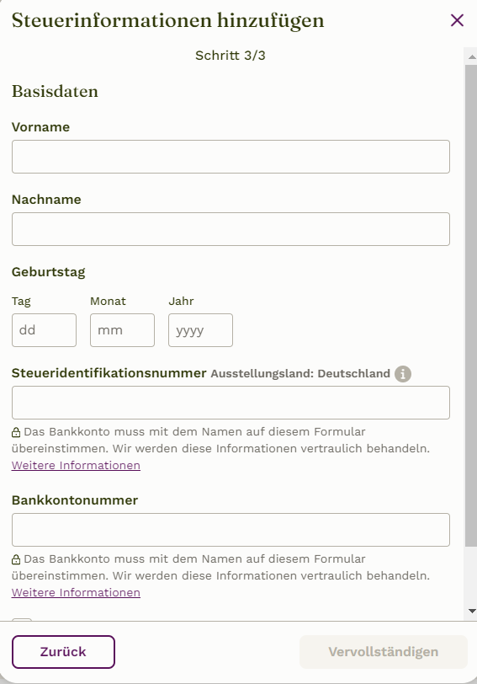
Task: Select the Jahr (yyyy) birthday field
Action: 201,330
